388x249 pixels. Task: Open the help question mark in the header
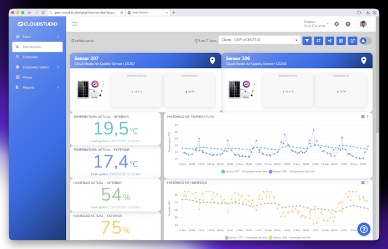pos(348,24)
